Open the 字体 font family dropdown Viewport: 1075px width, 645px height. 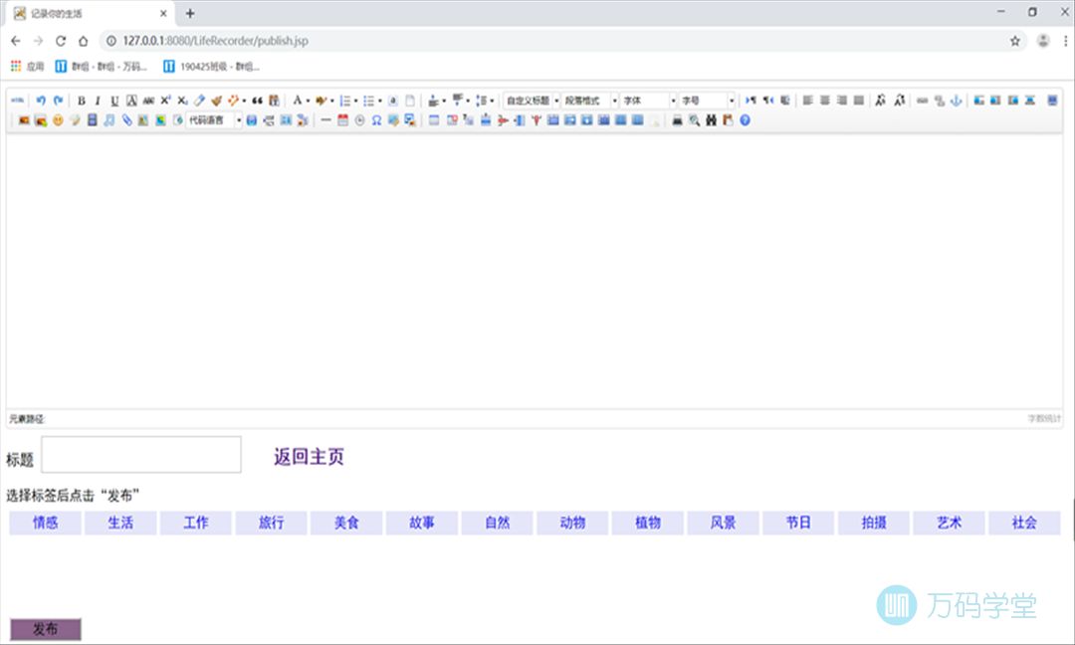pyautogui.click(x=649, y=101)
